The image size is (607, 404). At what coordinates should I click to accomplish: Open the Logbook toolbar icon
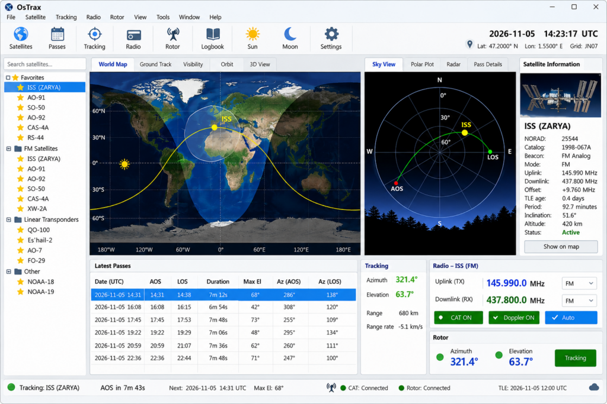213,34
